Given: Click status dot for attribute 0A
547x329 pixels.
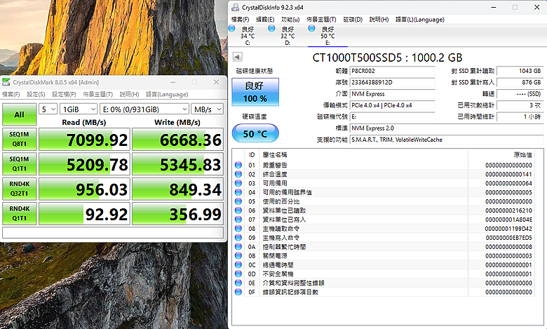Looking at the screenshot, I should (x=238, y=247).
